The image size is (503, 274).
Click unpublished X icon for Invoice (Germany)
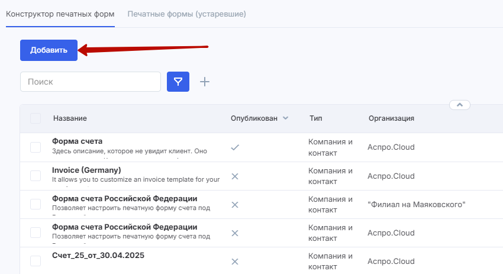(234, 176)
